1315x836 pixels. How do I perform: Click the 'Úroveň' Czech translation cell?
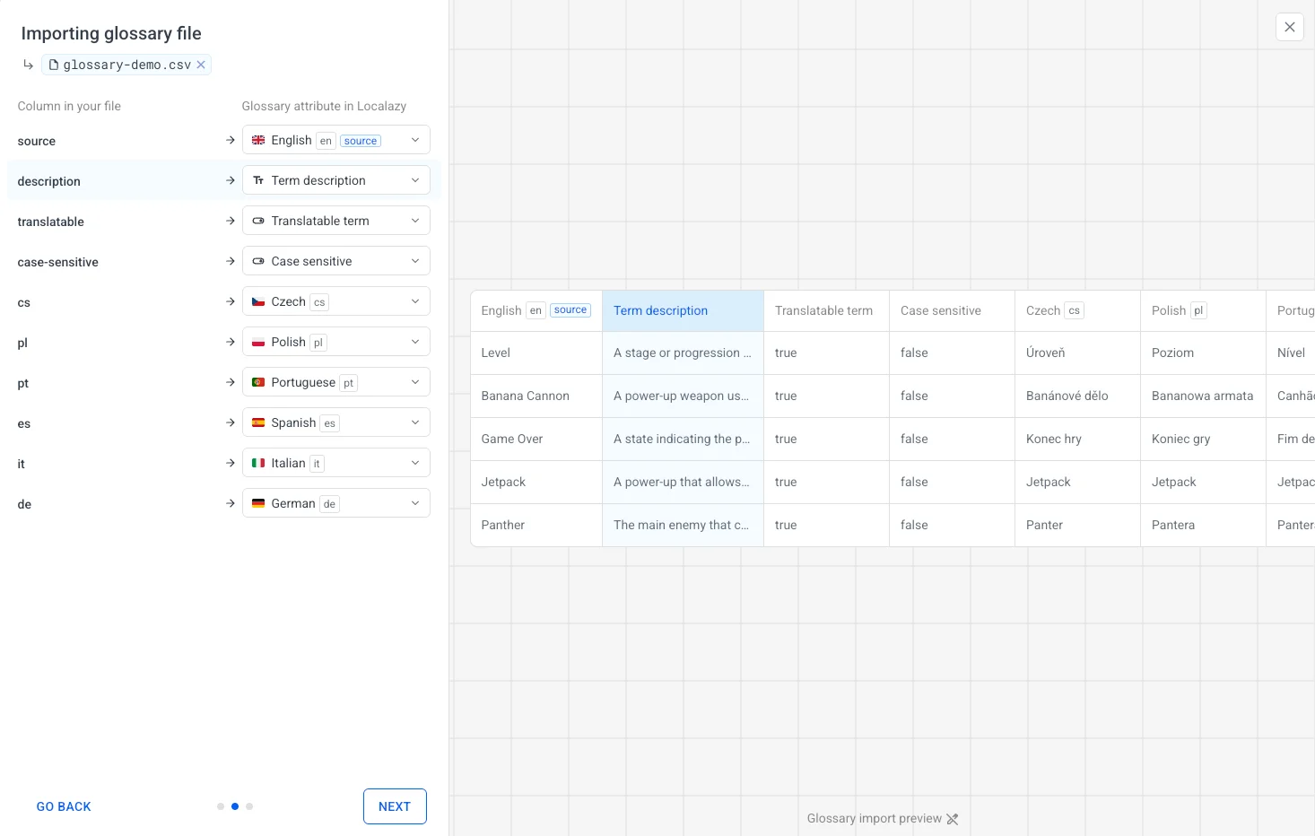pos(1077,353)
